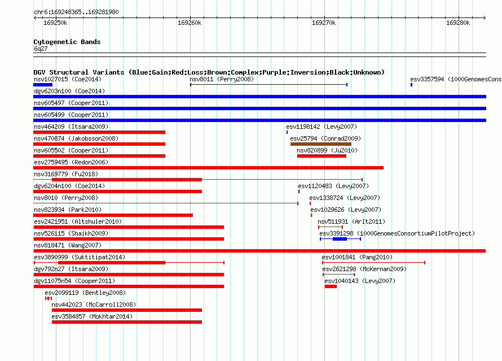
Task: Open the nsv605497 (Cooper2011) label
Action: (71, 103)
